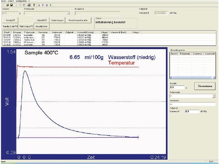Click the Standby F9 button
The image size is (220, 164).
pyautogui.click(x=10, y=20)
